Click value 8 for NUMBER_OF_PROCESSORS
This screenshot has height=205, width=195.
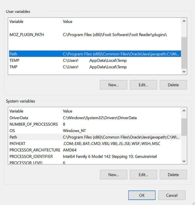pos(64,124)
